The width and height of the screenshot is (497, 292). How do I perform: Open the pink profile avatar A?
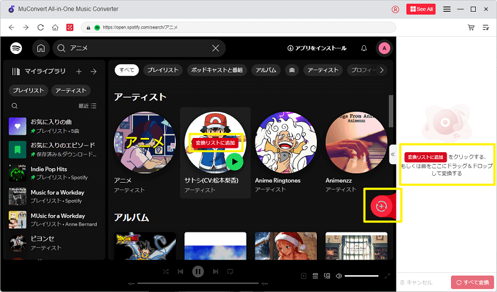point(384,48)
